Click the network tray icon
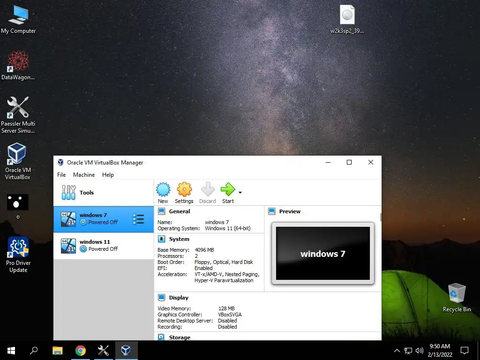Screen dimensions: 480x360 (x=408, y=351)
